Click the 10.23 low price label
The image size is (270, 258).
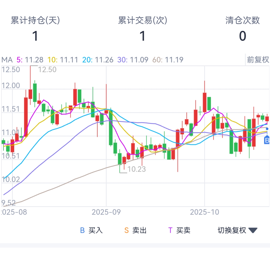[x=136, y=169]
